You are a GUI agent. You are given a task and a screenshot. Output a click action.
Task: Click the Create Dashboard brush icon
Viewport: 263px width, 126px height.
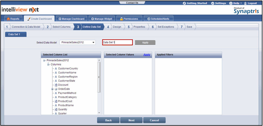29,19
